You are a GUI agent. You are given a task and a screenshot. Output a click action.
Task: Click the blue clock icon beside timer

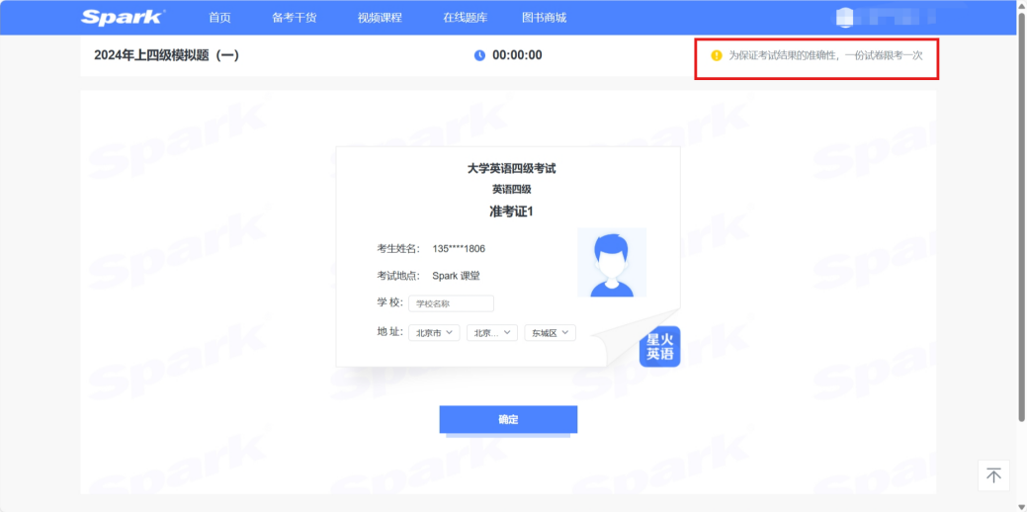pyautogui.click(x=479, y=55)
